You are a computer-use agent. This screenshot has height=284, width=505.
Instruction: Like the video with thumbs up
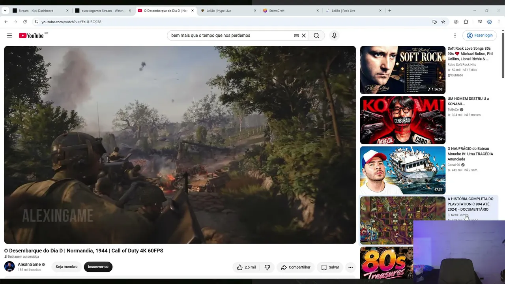point(246,267)
